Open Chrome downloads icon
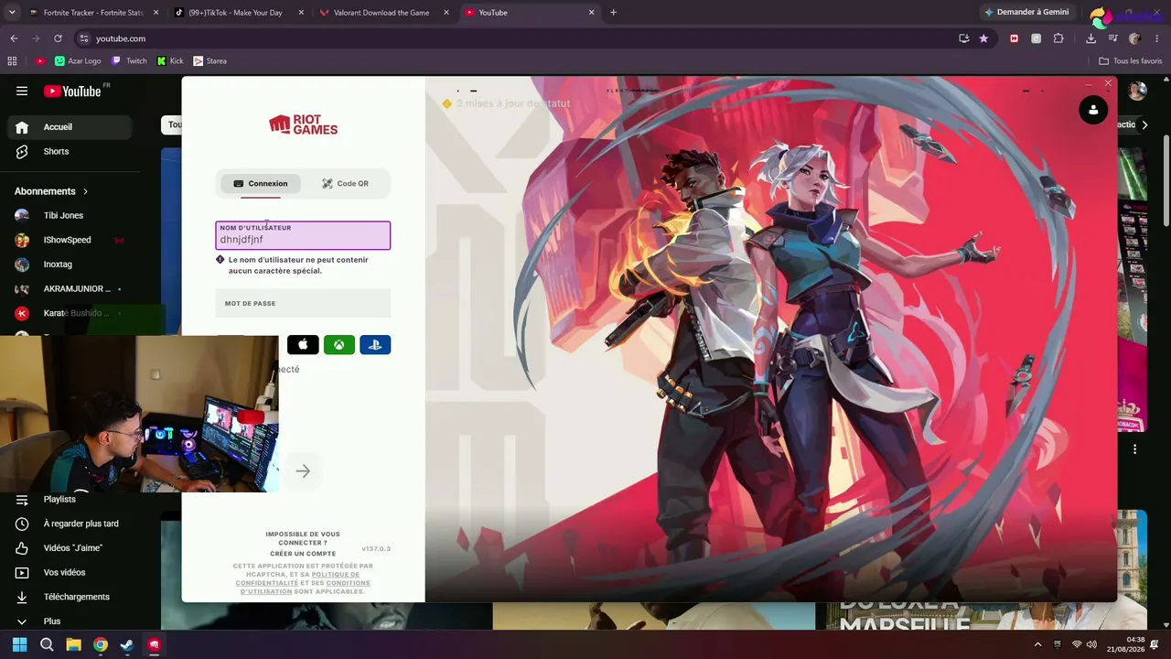1171x659 pixels. click(1090, 38)
